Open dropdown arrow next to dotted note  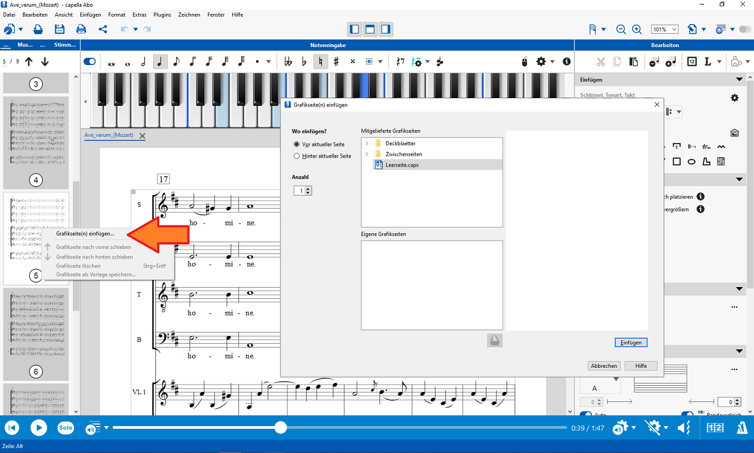269,62
